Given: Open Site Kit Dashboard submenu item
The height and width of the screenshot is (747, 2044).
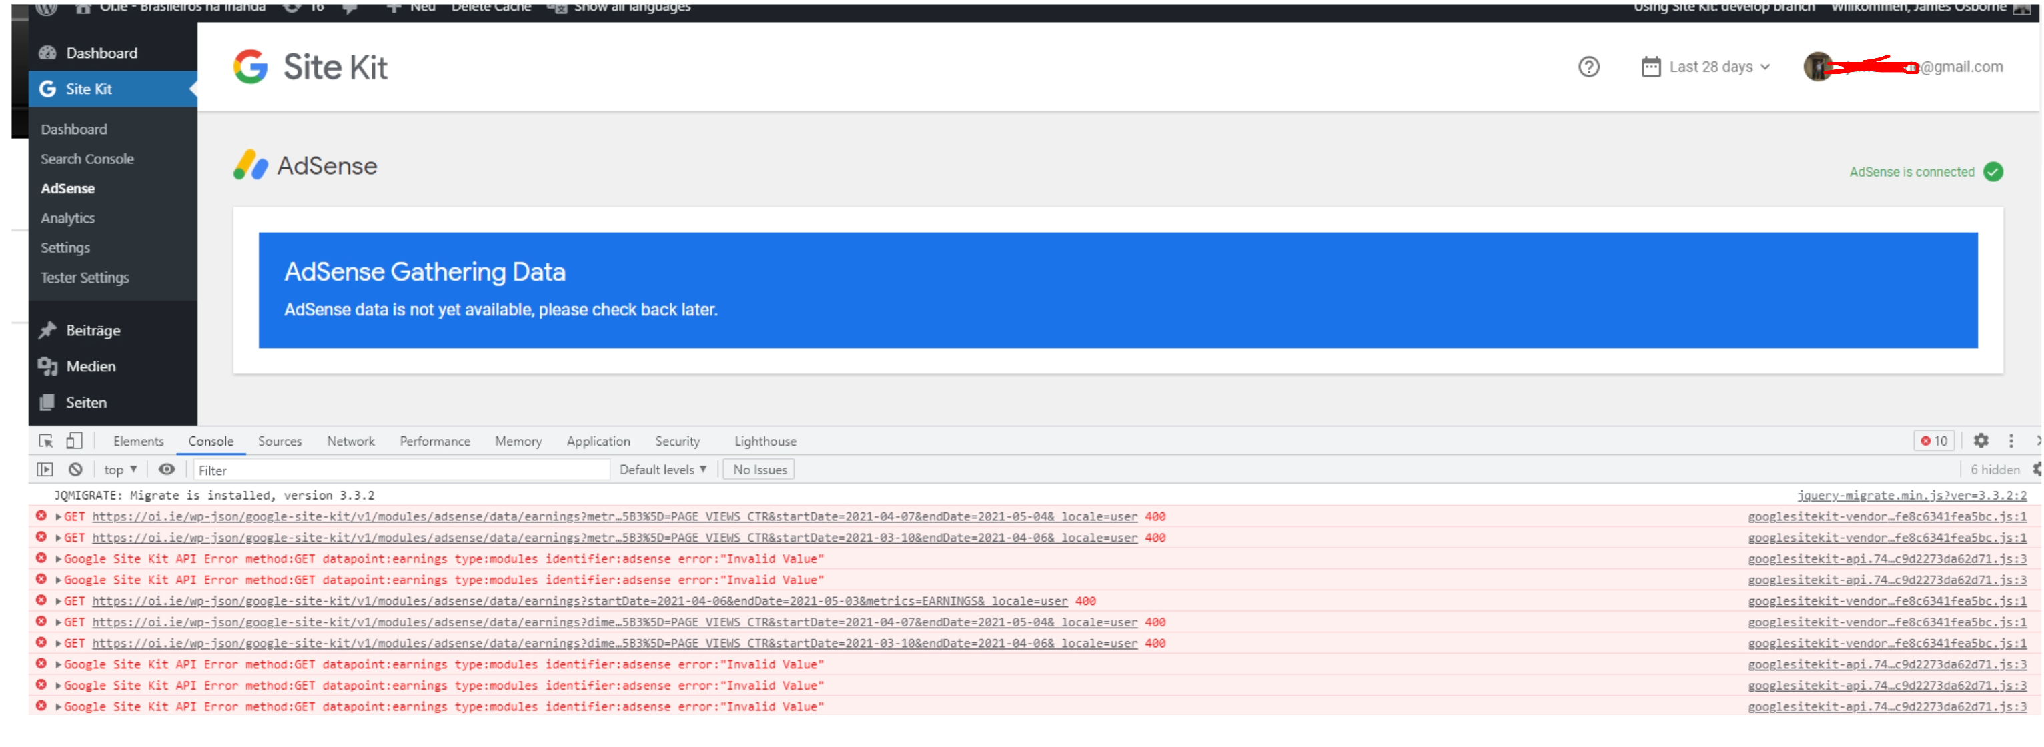Looking at the screenshot, I should tap(74, 129).
